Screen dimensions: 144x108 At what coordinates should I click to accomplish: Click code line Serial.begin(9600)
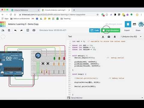point(85,58)
